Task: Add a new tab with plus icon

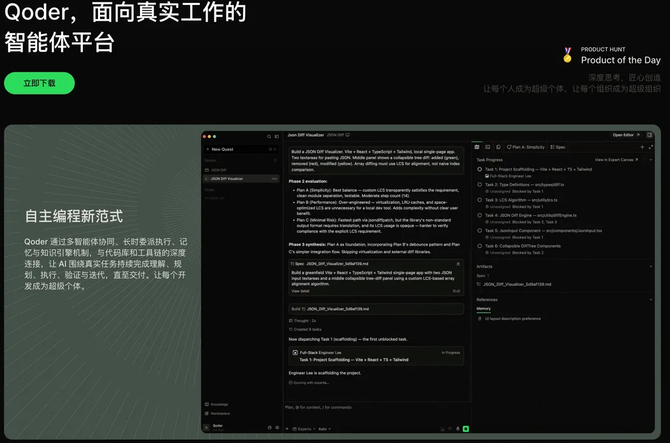Action: point(642,147)
